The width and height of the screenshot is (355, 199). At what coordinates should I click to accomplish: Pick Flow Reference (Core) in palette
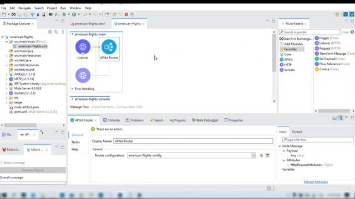point(332,64)
